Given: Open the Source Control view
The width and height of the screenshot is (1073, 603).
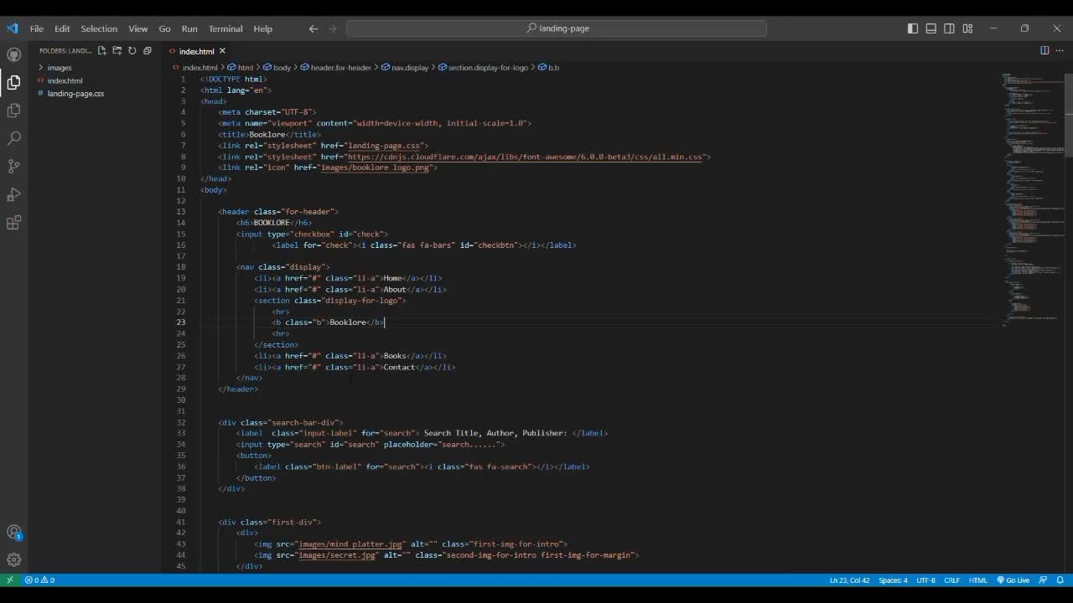Looking at the screenshot, I should coord(13,167).
